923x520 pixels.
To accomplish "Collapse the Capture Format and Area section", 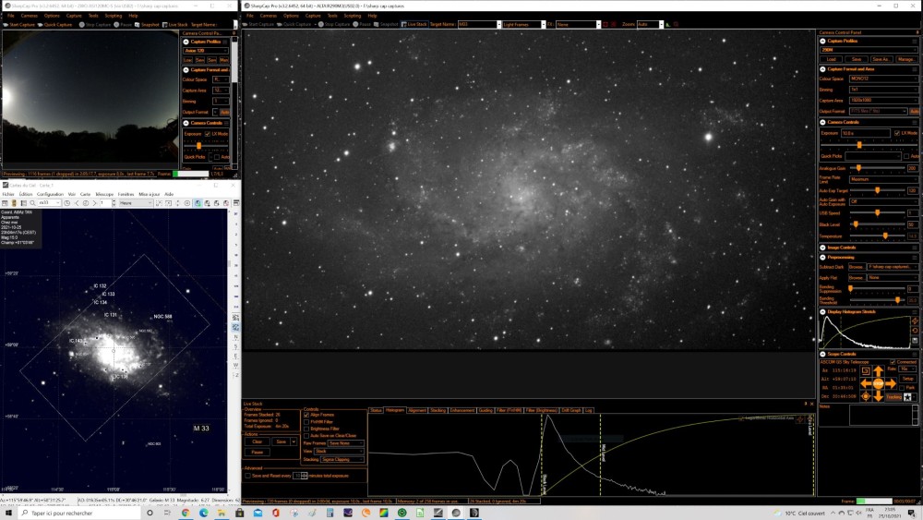I will point(823,69).
